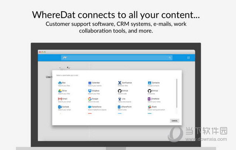Image resolution: width=236 pixels, height=150 pixels.
Task: Add the Gmail app
Action: pyautogui.click(x=64, y=100)
